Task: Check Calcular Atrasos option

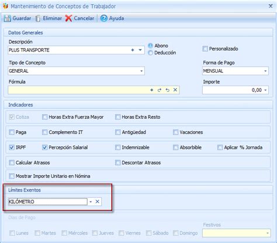Action: pyautogui.click(x=12, y=163)
